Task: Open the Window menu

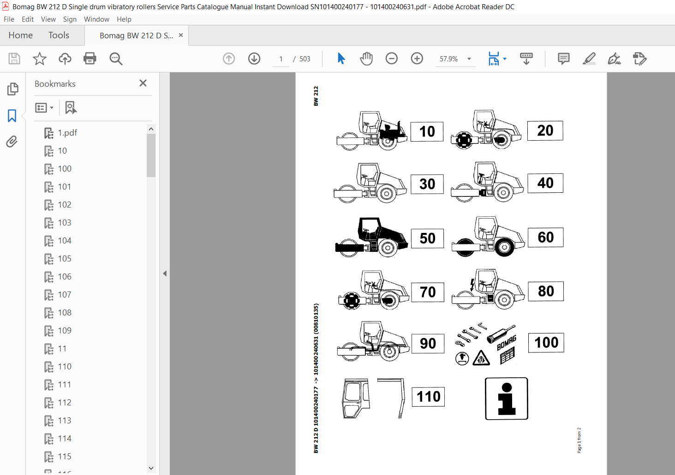Action: 96,19
